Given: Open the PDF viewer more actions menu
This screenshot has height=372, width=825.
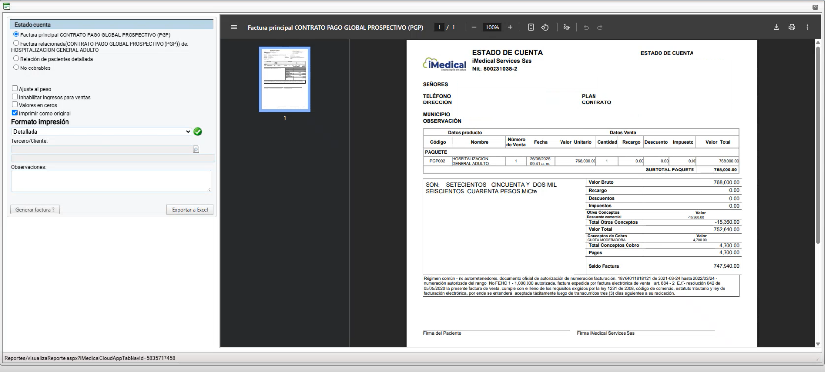Looking at the screenshot, I should click(x=807, y=27).
